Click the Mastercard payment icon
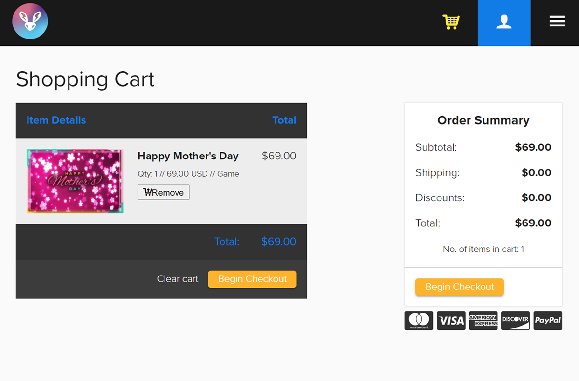The height and width of the screenshot is (381, 579). pos(419,321)
